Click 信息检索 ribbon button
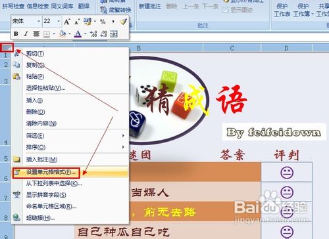This screenshot has width=329, height=239. tap(38, 6)
